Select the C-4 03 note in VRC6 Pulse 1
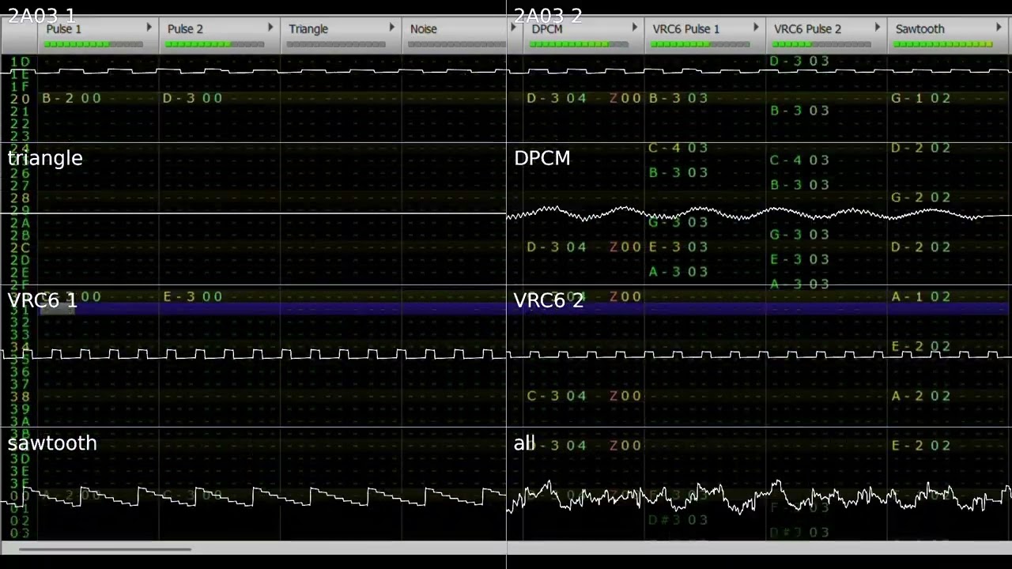The width and height of the screenshot is (1012, 569). (678, 148)
